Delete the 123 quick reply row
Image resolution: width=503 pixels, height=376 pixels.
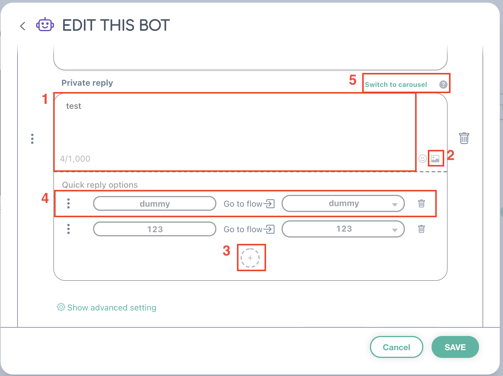421,229
